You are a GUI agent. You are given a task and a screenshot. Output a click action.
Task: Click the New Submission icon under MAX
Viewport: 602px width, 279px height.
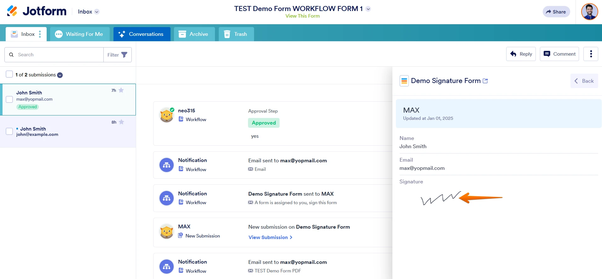pyautogui.click(x=181, y=236)
